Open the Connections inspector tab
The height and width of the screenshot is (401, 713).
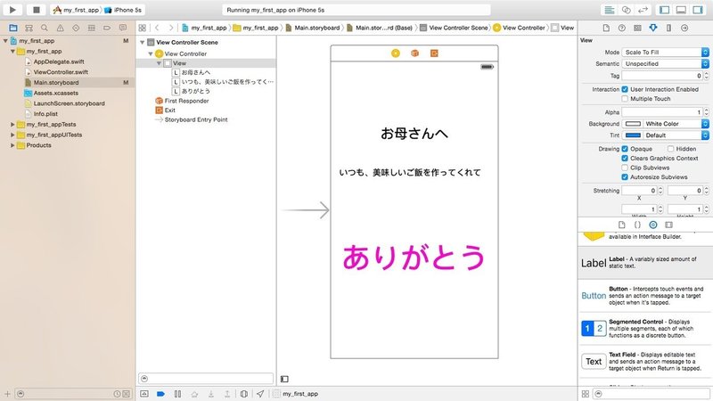click(x=684, y=28)
